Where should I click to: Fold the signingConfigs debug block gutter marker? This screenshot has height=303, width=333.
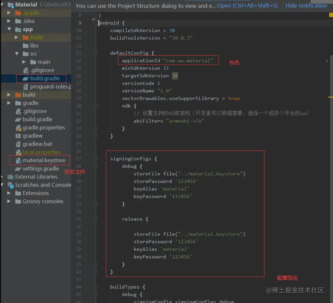click(x=96, y=166)
